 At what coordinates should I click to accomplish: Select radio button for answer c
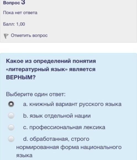pyautogui.click(x=11, y=127)
